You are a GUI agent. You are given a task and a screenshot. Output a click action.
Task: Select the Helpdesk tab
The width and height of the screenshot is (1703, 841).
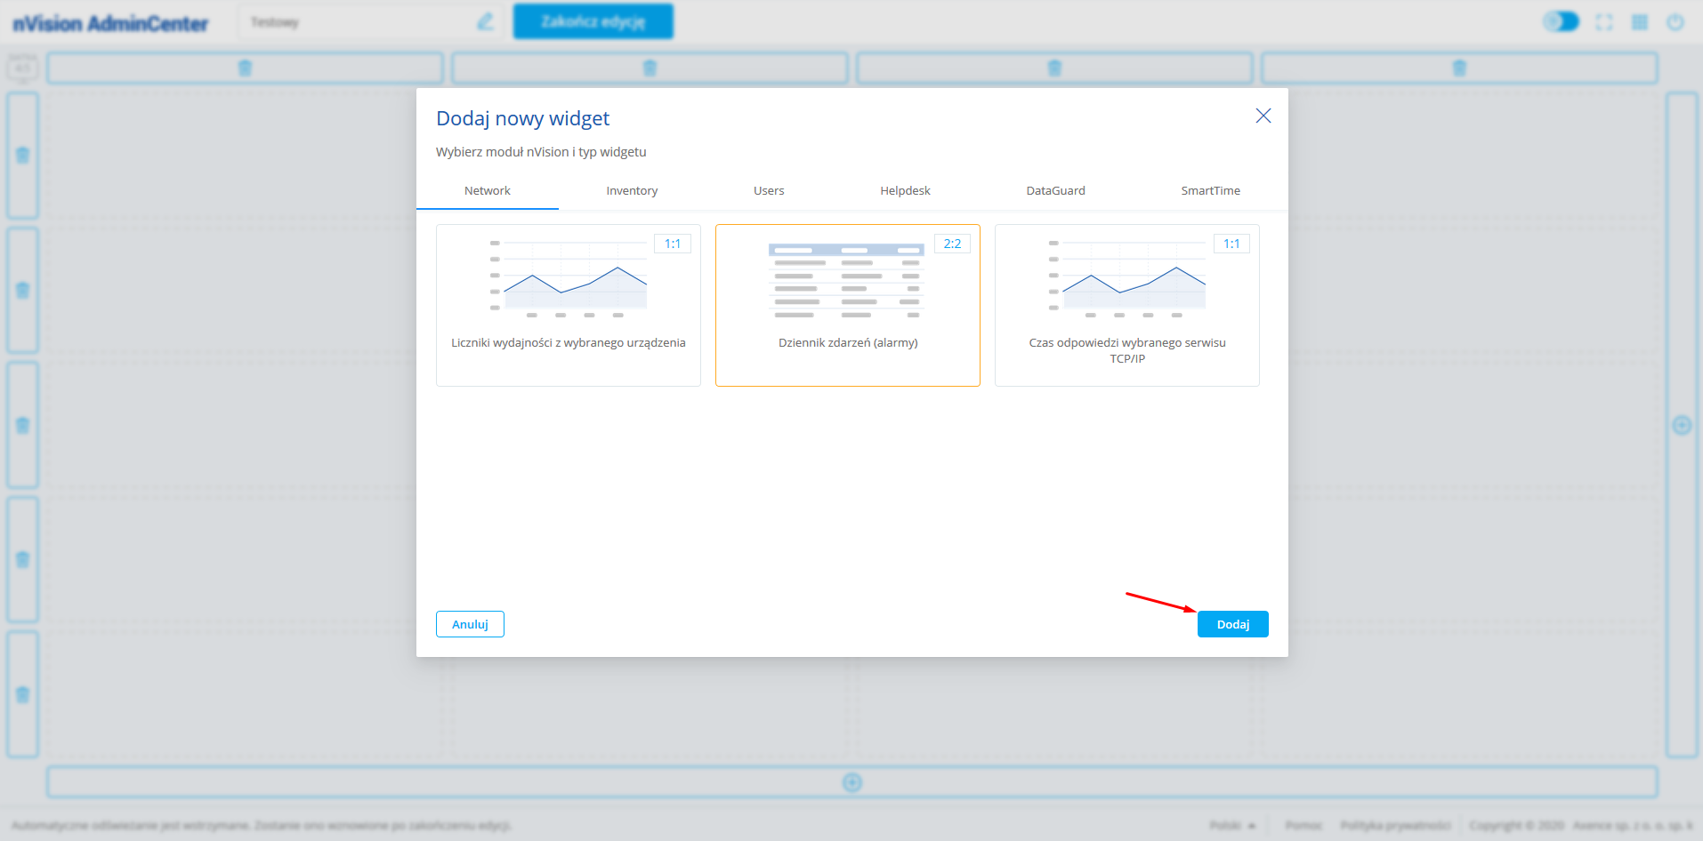(905, 191)
